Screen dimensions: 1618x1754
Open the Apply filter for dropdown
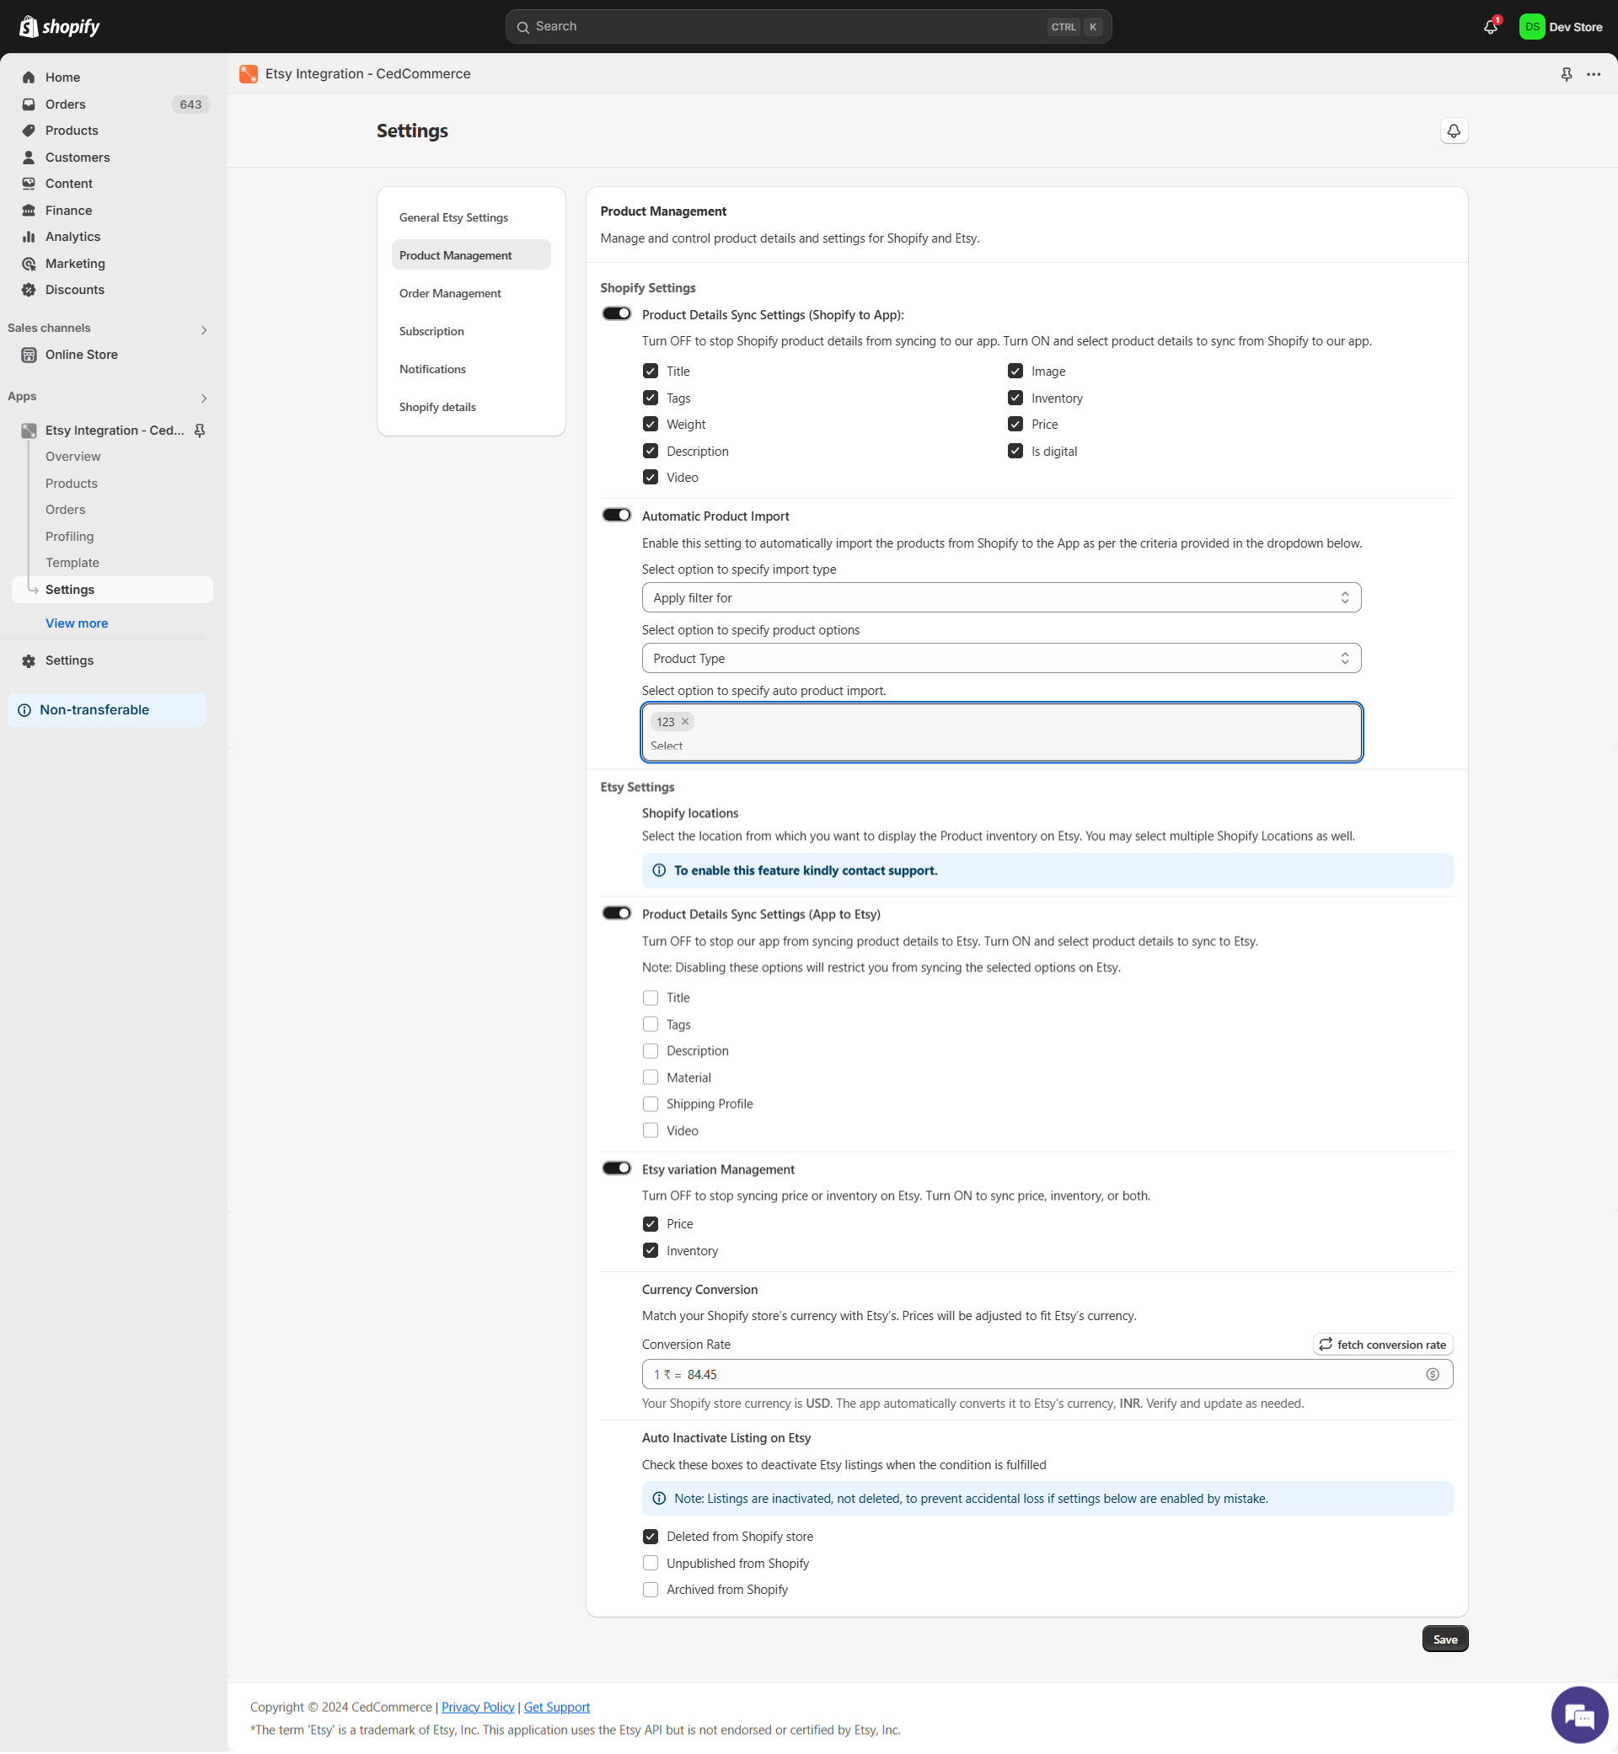tap(1001, 598)
